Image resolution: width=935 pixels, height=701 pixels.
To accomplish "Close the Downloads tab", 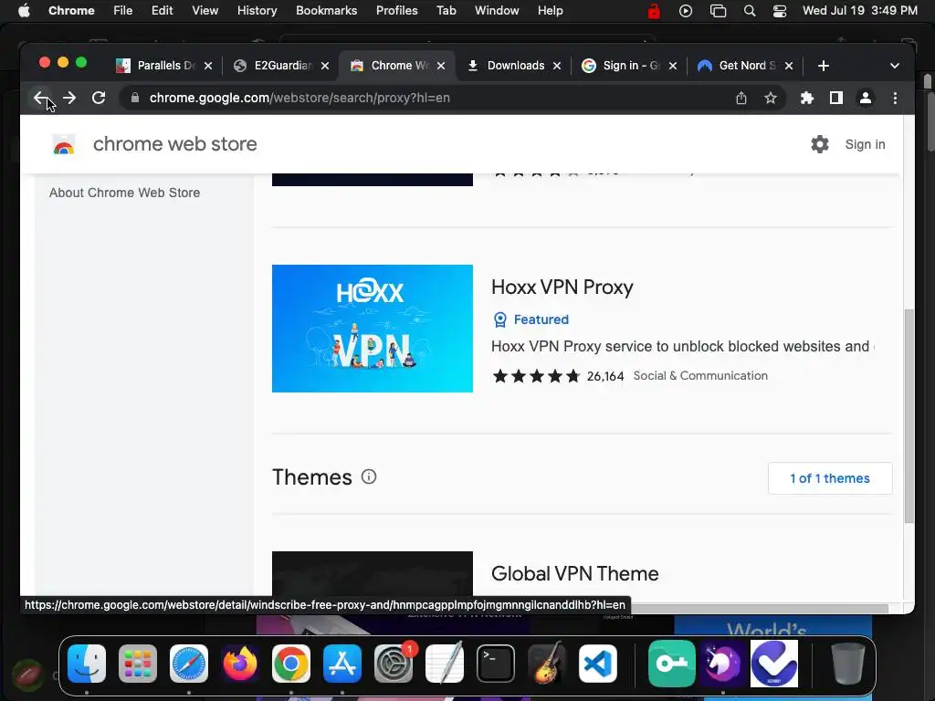I will tap(556, 66).
